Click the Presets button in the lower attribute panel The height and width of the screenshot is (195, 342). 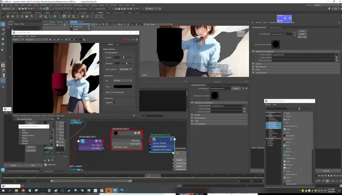pyautogui.click(x=236, y=89)
